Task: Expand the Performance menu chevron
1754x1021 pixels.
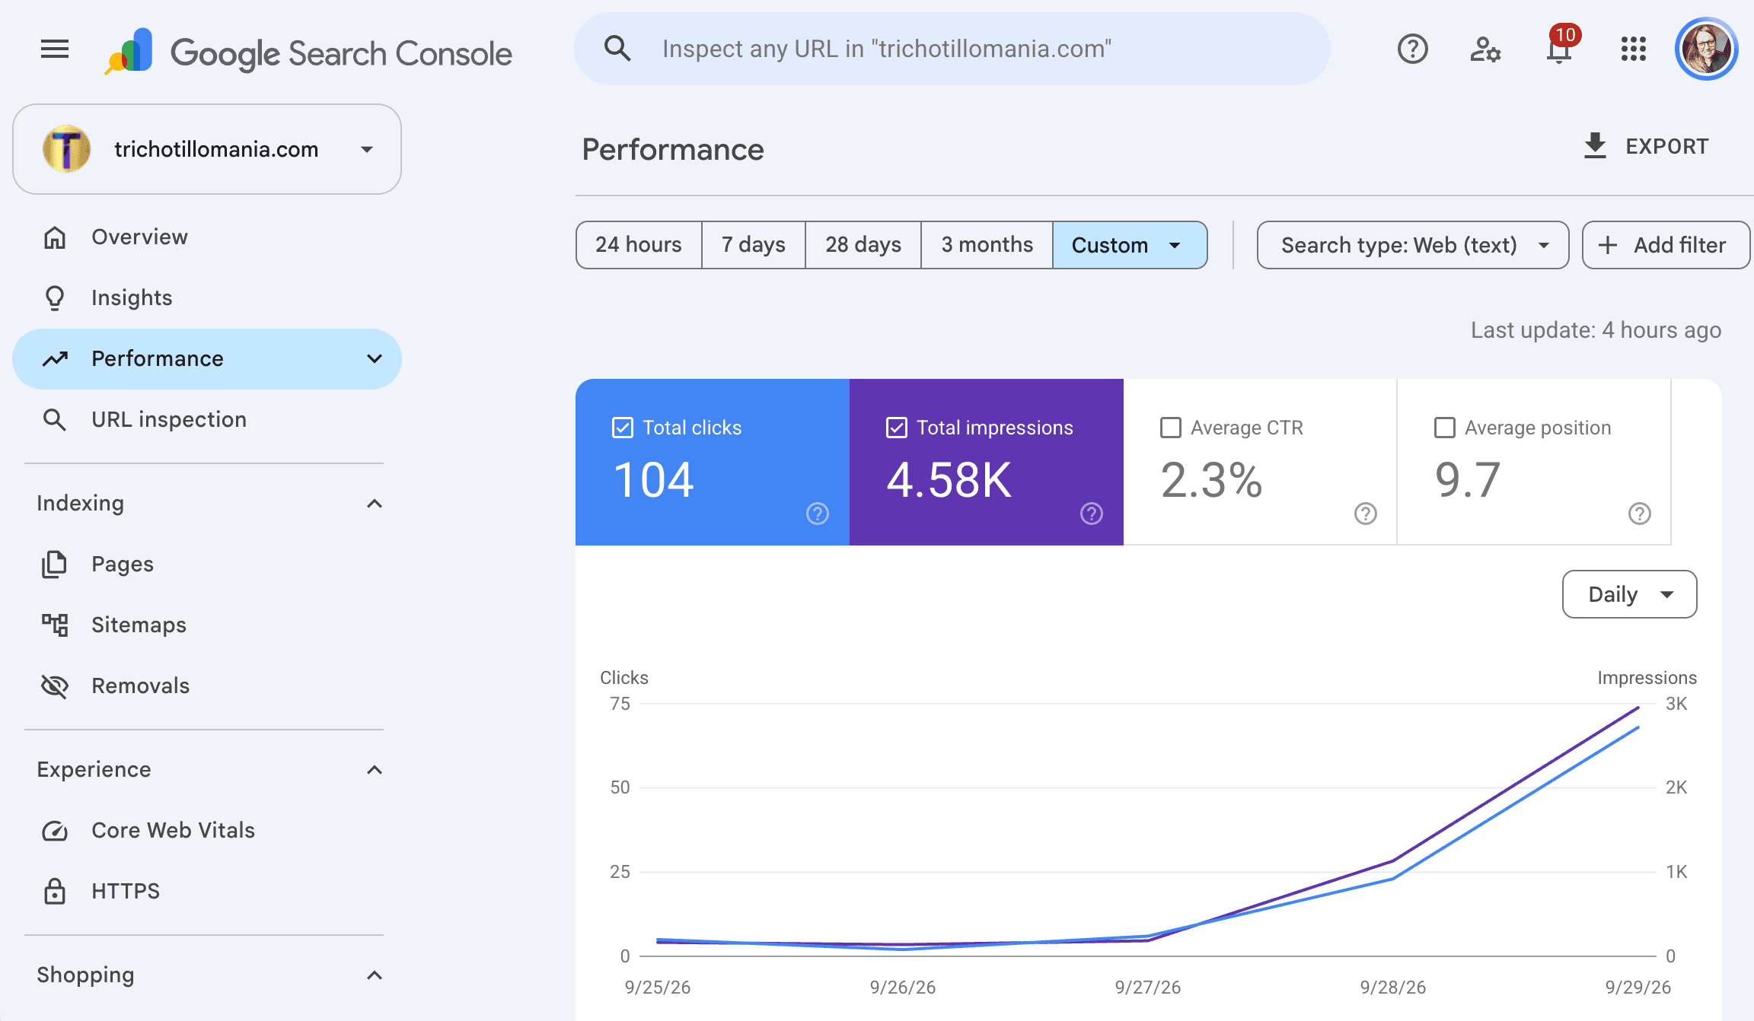Action: coord(375,359)
